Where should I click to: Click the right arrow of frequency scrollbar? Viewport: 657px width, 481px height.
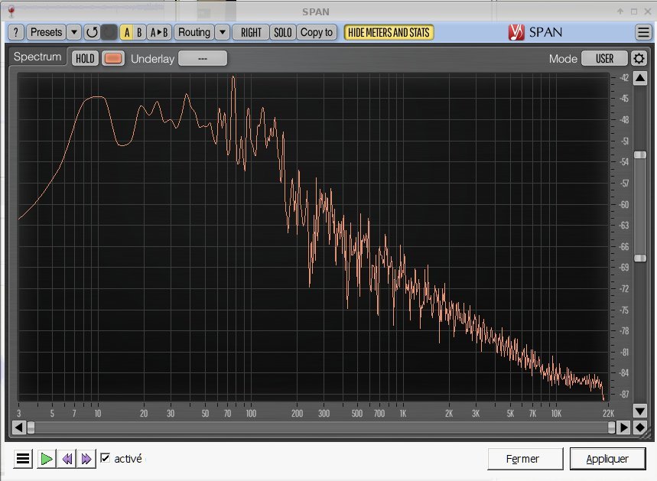tap(624, 427)
